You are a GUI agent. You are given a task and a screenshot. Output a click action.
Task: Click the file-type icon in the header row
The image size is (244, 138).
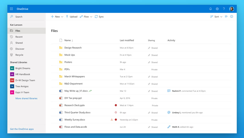pyautogui.click(x=61, y=40)
